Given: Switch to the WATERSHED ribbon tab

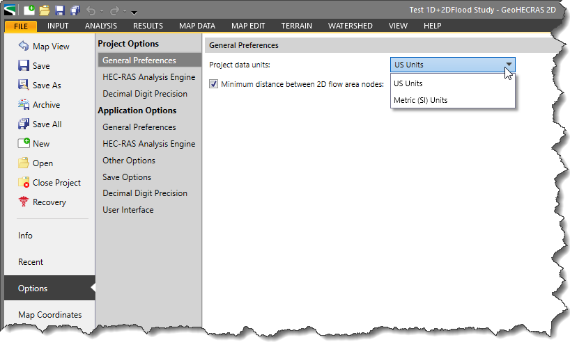Looking at the screenshot, I should point(350,26).
